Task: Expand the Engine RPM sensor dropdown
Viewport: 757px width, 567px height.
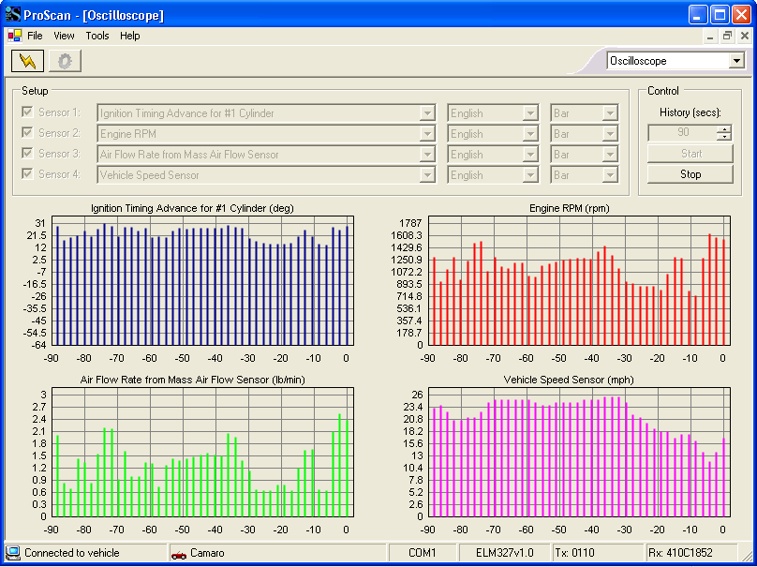Action: [427, 134]
